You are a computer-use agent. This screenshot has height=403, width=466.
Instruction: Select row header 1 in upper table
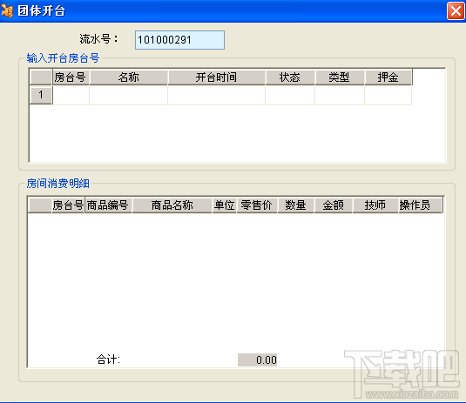click(41, 95)
